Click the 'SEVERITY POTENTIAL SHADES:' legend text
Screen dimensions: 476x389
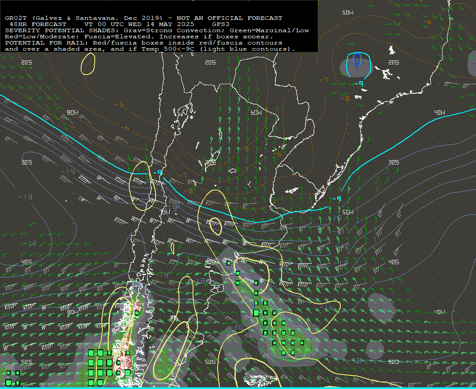pos(62,30)
